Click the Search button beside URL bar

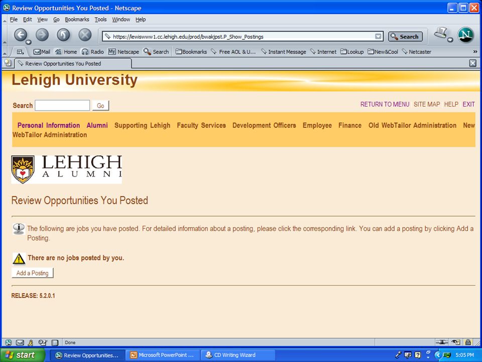click(405, 36)
